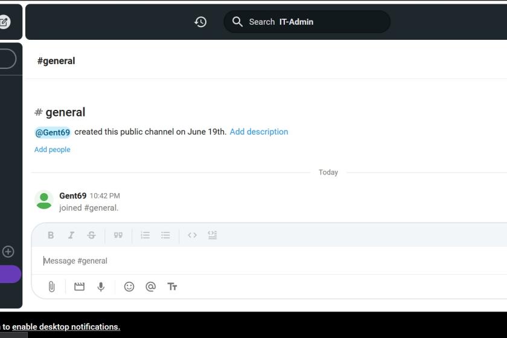
Task: Apply inline code formatting
Action: point(193,235)
